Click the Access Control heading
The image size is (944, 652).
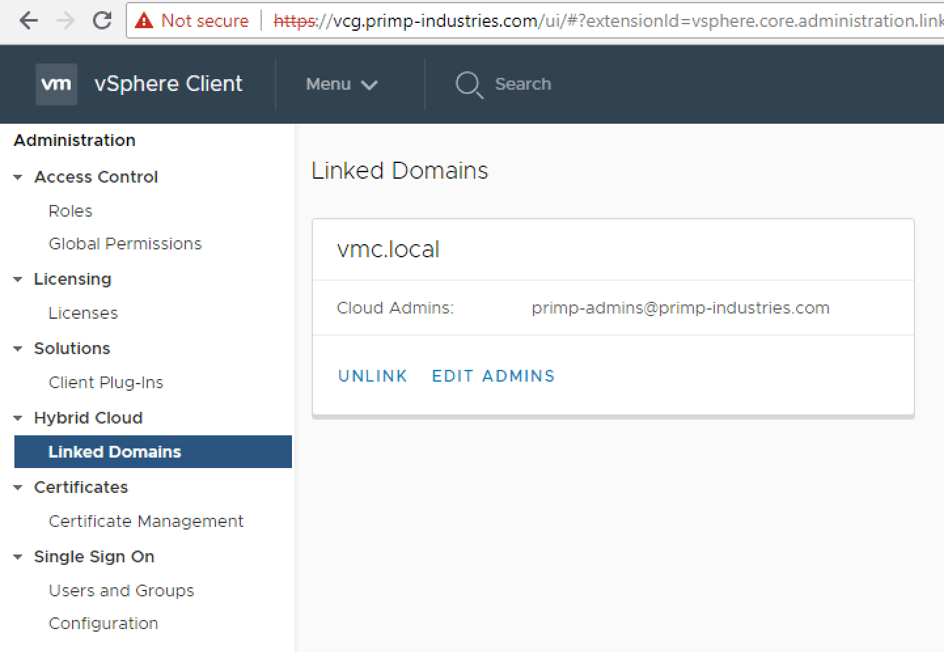(x=96, y=177)
